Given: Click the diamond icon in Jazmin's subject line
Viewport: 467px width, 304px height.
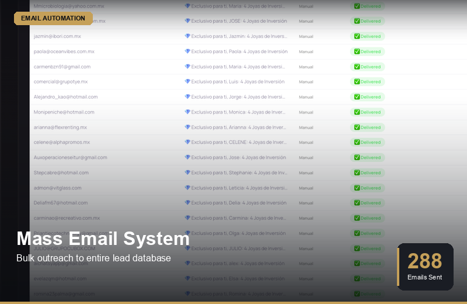Looking at the screenshot, I should [x=187, y=36].
